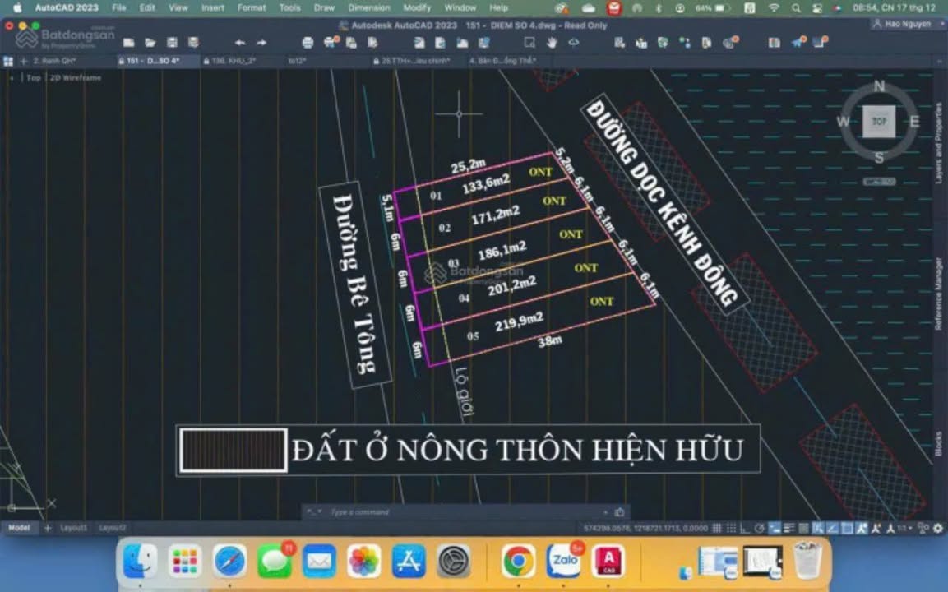Open the status bar settings gear

point(938,528)
